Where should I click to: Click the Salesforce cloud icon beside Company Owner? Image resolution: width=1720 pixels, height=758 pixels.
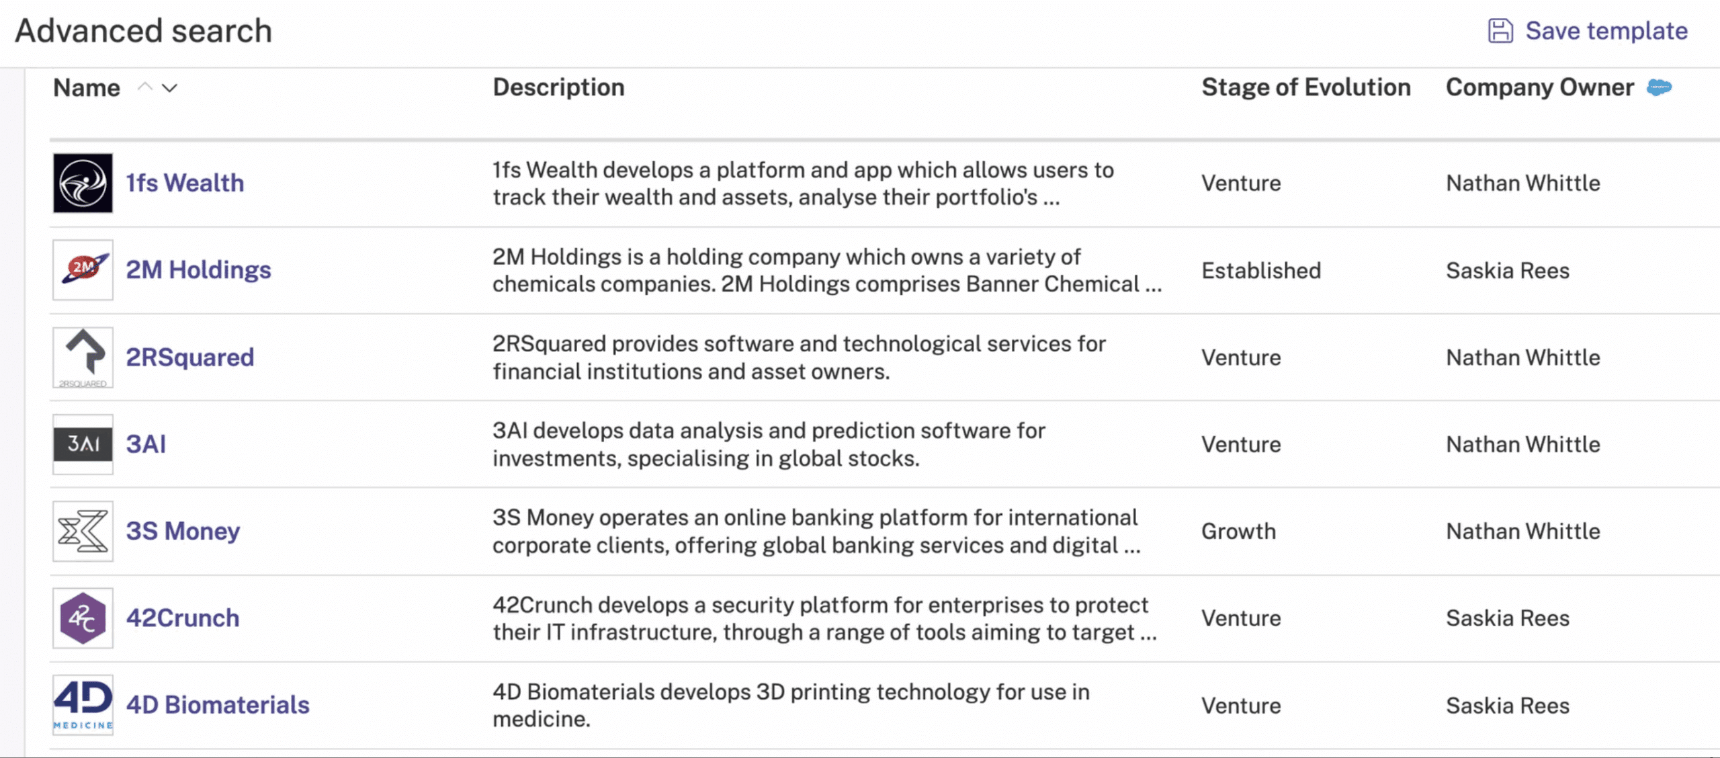[1659, 87]
